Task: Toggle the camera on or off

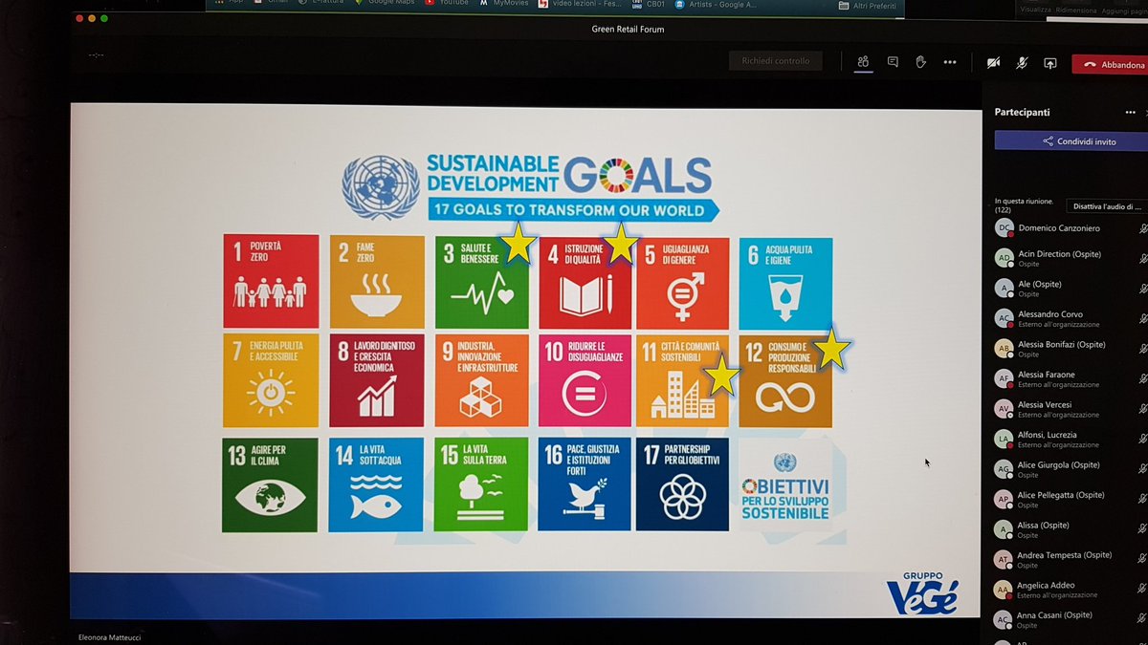Action: tap(993, 63)
